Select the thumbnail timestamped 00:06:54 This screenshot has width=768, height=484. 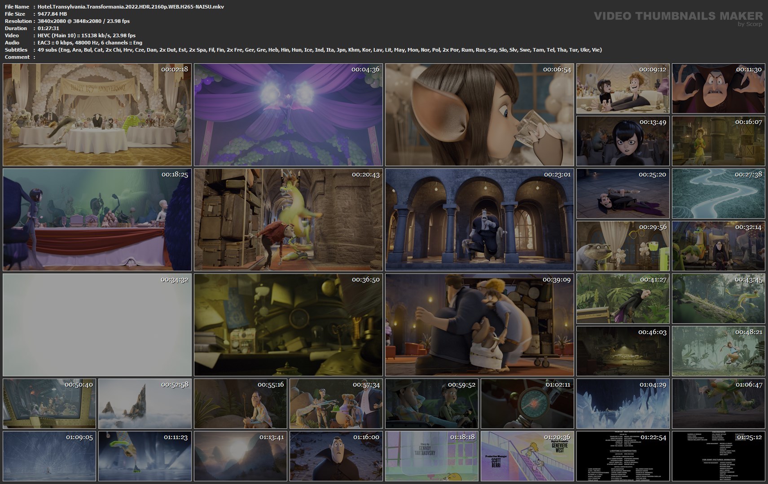pos(479,115)
